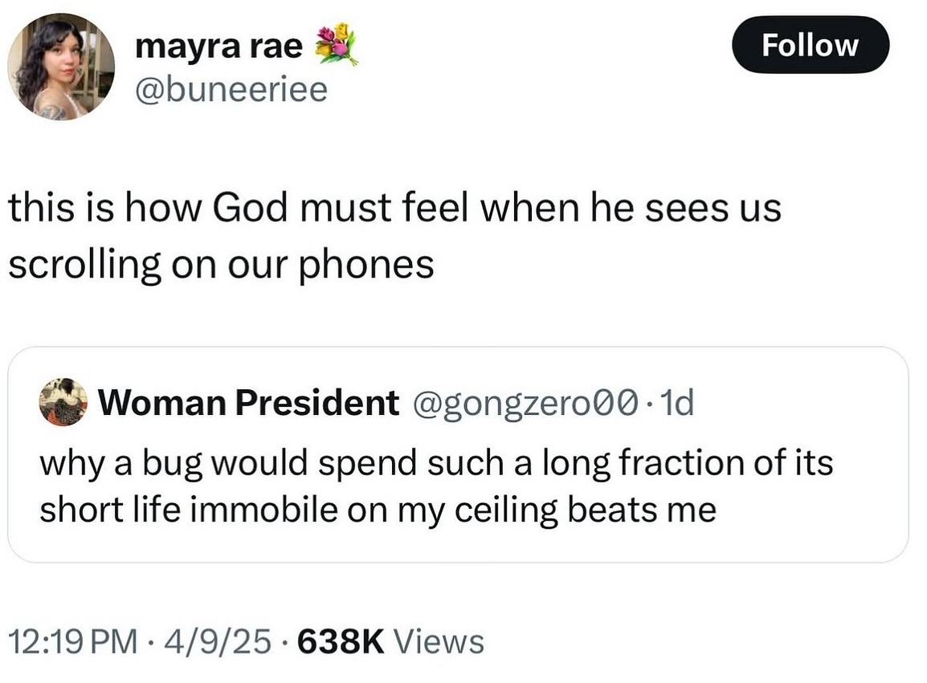Click the 'scrolling on our phones' line
Screen dimensions: 927x683
(x=221, y=265)
